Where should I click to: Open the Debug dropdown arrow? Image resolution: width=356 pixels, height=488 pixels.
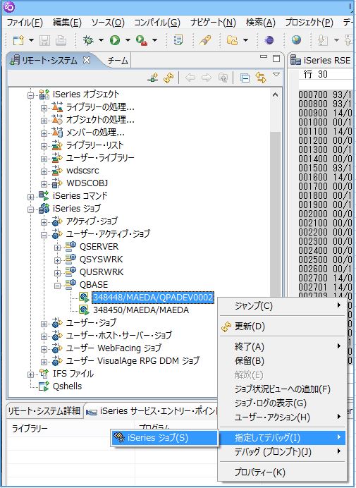click(101, 40)
